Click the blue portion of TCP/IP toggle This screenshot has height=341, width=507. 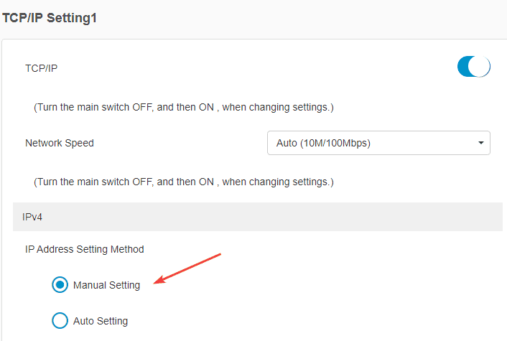pos(464,67)
